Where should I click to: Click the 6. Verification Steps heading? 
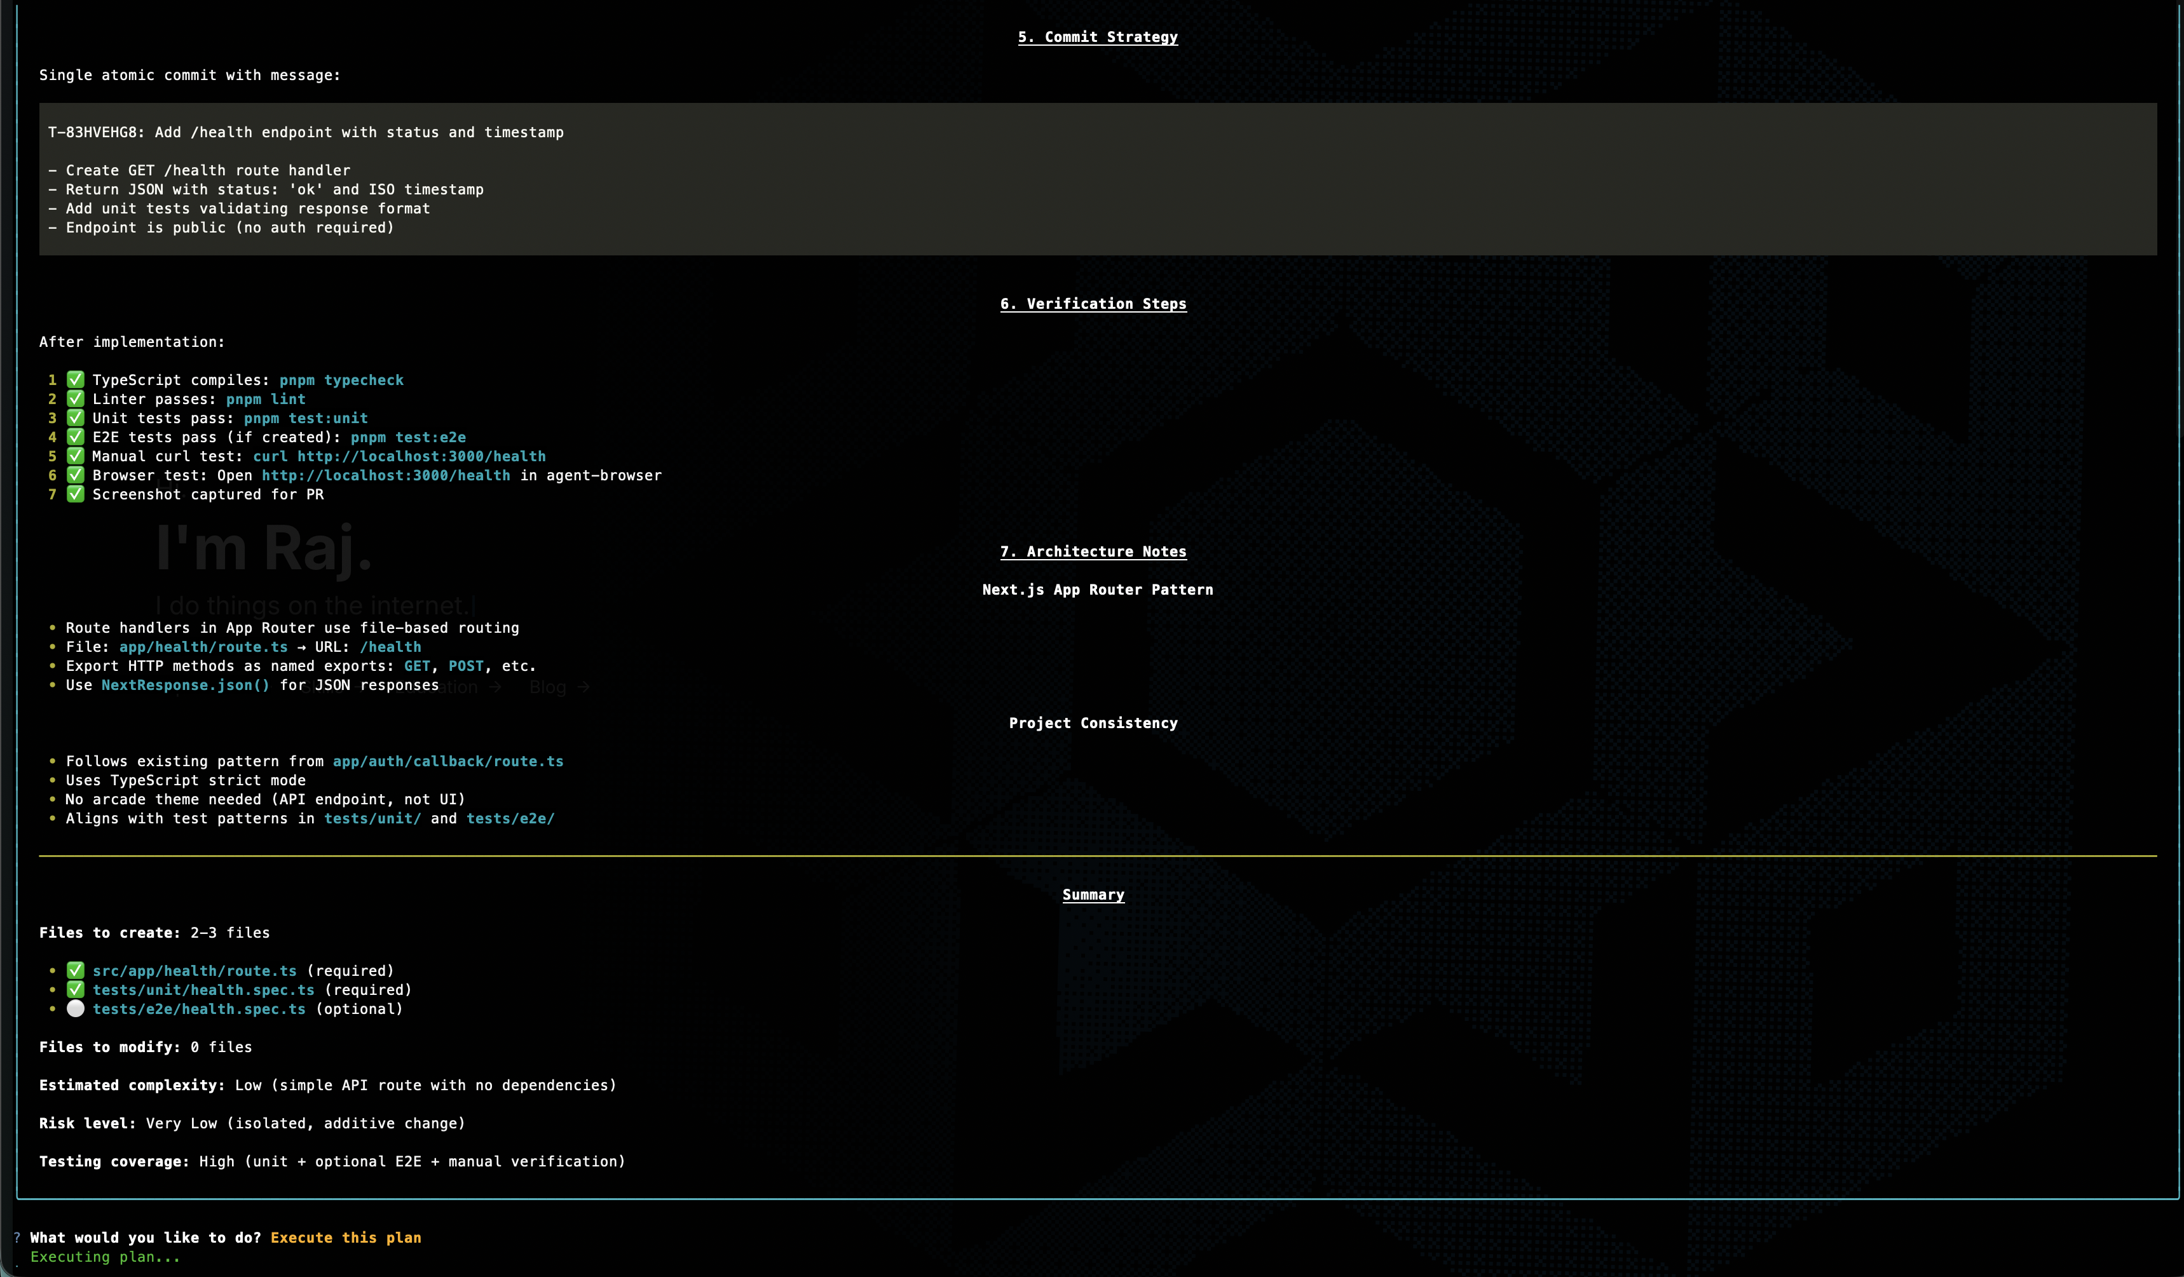pos(1093,304)
